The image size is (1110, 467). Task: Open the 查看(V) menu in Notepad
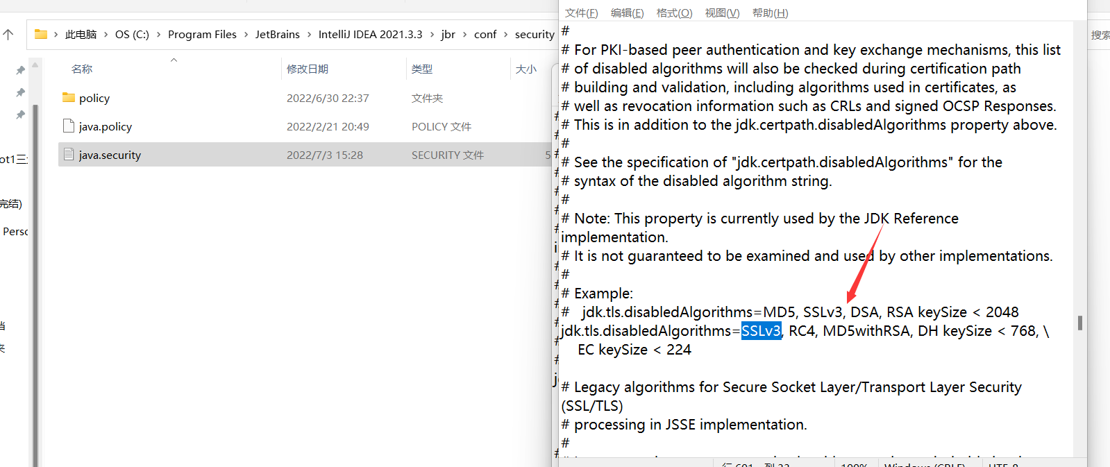[722, 13]
